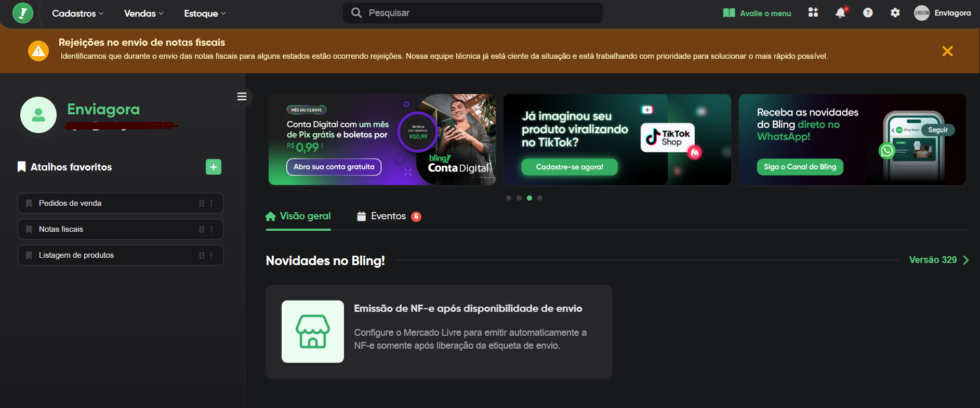Click Cadastre-se agora! button
The width and height of the screenshot is (980, 408).
570,167
